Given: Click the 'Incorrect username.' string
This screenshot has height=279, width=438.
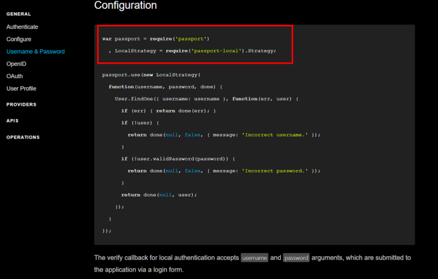Looking at the screenshot, I should (275, 135).
